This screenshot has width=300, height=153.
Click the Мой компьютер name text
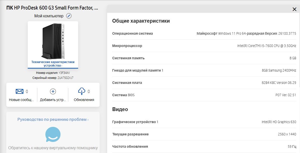tap(49, 16)
